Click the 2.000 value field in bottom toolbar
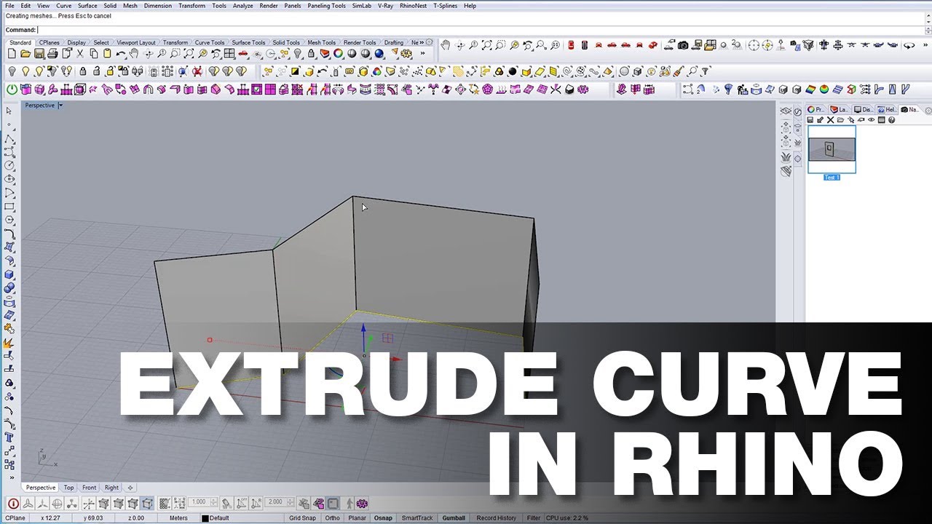The height and width of the screenshot is (524, 932). coord(275,503)
